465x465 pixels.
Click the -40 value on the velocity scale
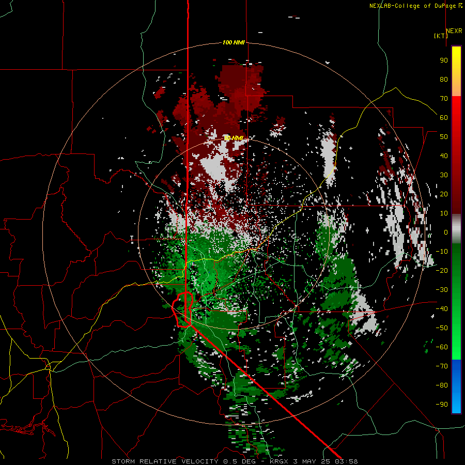[x=442, y=309]
